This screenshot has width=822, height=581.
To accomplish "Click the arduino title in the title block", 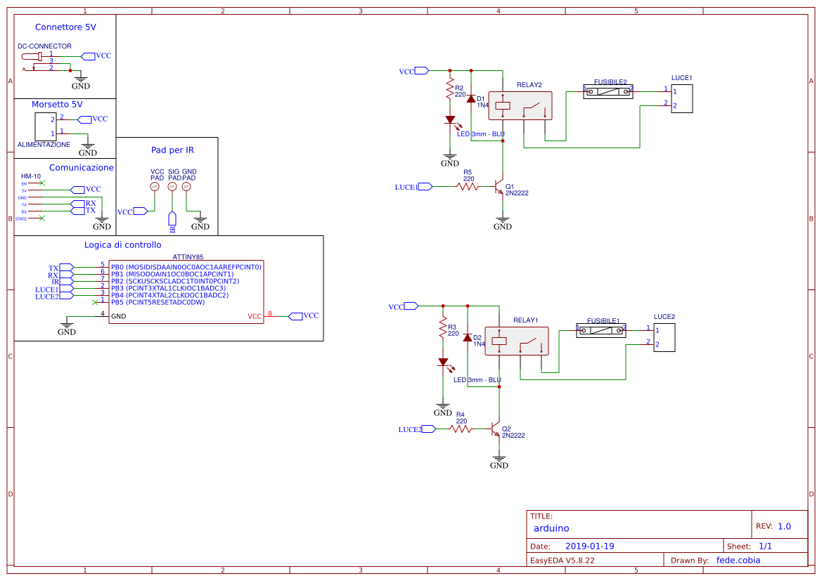I will coord(552,528).
